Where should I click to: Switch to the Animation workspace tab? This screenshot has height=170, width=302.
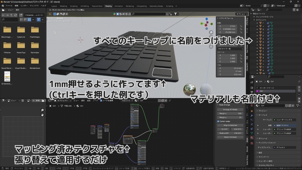(x=119, y=6)
